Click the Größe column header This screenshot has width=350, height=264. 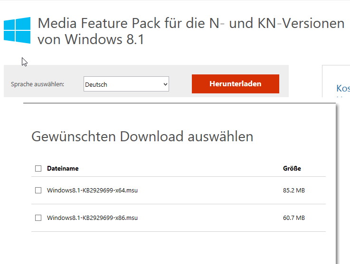(x=292, y=168)
